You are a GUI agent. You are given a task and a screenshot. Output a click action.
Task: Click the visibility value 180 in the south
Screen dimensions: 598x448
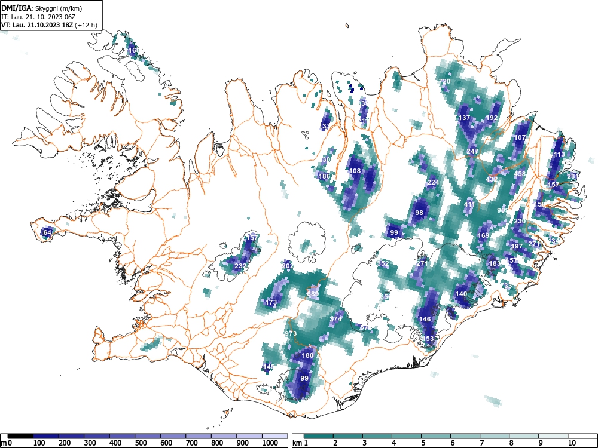pos(307,355)
